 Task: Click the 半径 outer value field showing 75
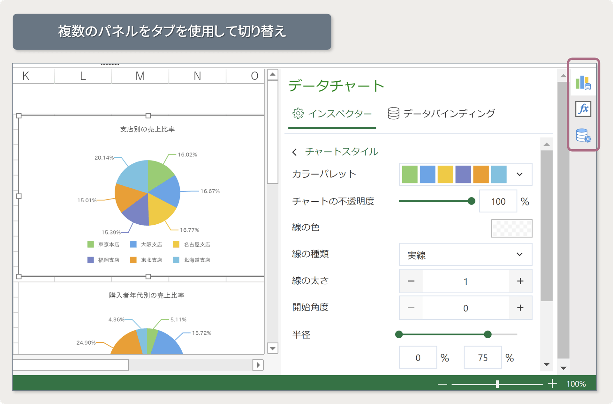(482, 358)
